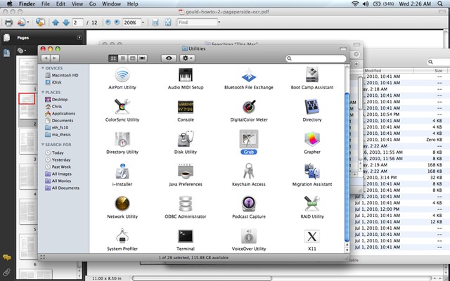This screenshot has height=281, width=450.
Task: Open the Window menu
Action: [x=111, y=4]
